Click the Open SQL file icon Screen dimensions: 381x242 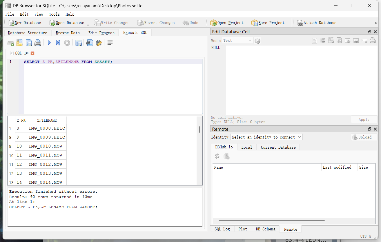coord(20,43)
